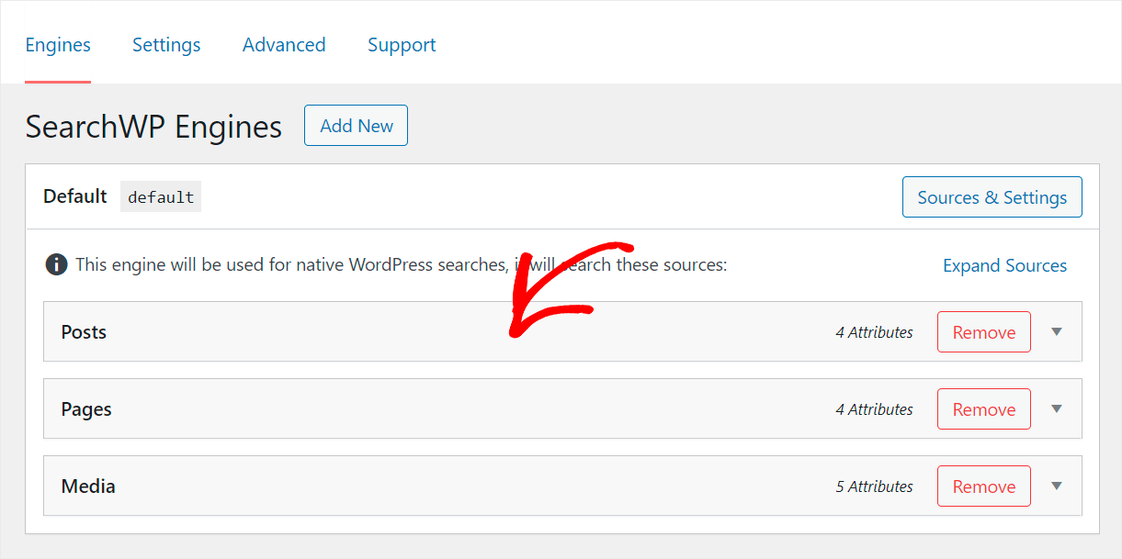1122x559 pixels.
Task: Remove the Pages source
Action: 983,409
